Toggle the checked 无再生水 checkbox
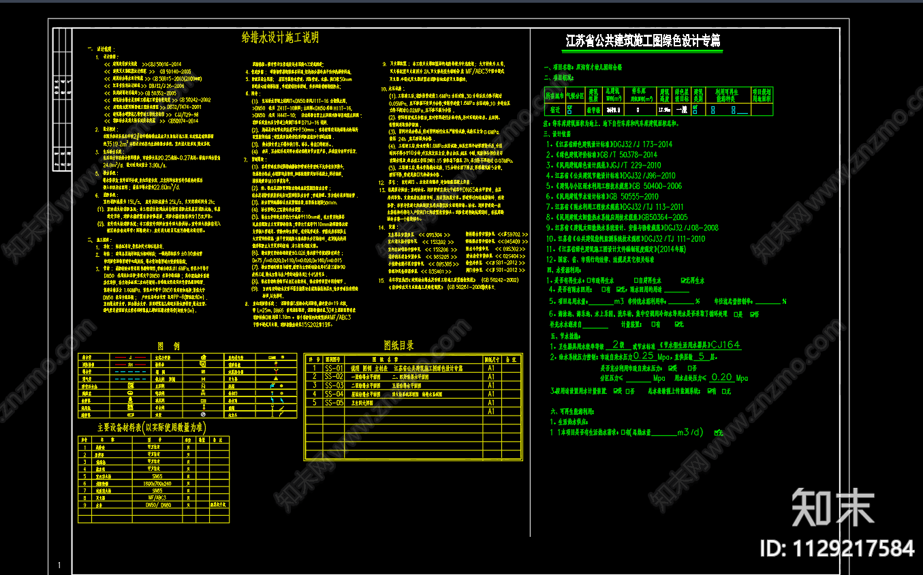923x575 pixels. [x=683, y=281]
